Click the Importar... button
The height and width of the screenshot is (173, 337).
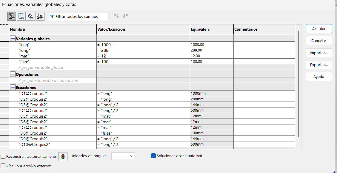(319, 53)
